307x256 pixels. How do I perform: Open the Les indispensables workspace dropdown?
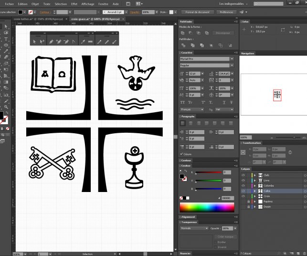pos(233,4)
